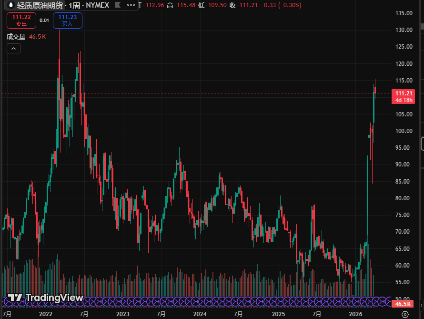Click the partially visible panel handle at right edge
Viewport: 424px width, 319px height.
[x=422, y=143]
